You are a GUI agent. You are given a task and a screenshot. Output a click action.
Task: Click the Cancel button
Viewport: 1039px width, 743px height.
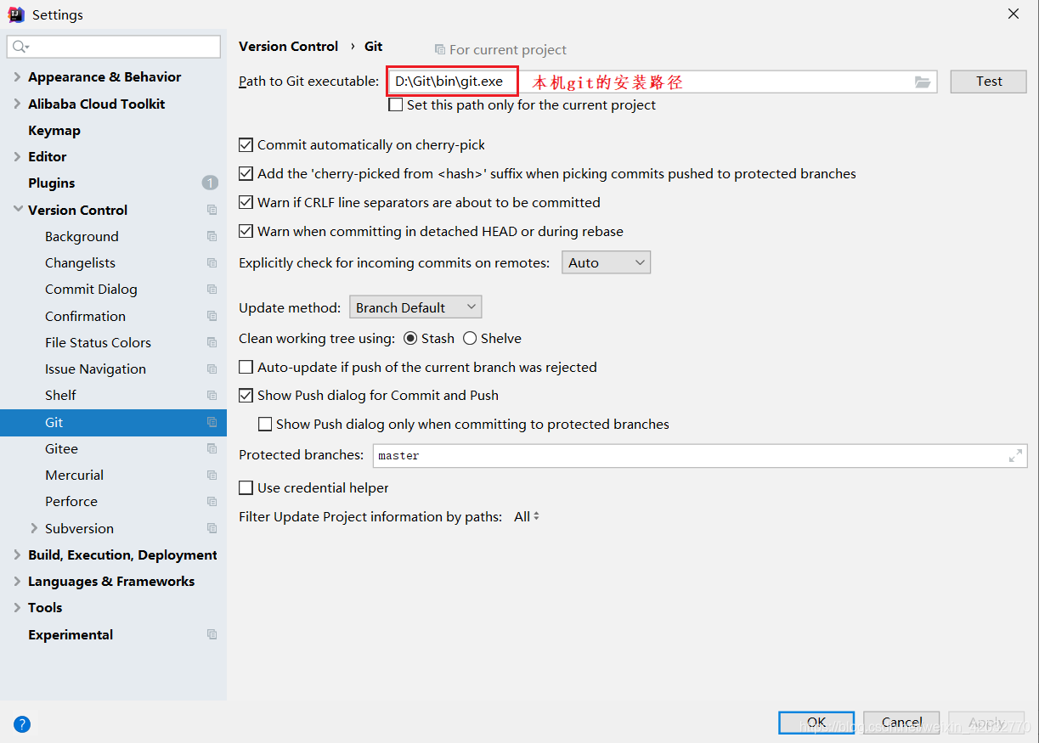coord(901,723)
